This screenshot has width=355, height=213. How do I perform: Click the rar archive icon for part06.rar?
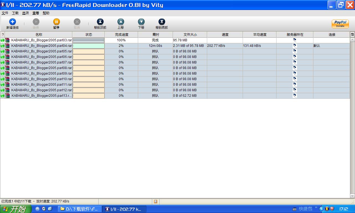(x=7, y=57)
